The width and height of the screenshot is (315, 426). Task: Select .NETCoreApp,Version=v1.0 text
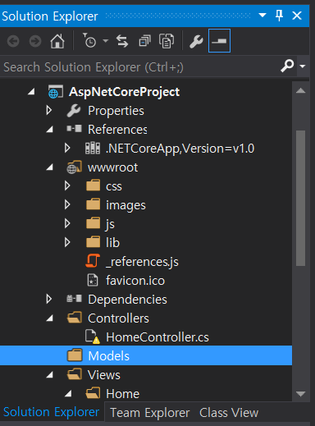pos(180,149)
